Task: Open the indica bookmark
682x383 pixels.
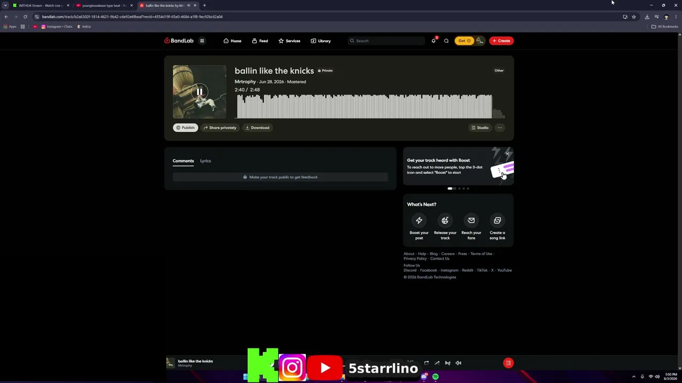Action: tap(84, 27)
